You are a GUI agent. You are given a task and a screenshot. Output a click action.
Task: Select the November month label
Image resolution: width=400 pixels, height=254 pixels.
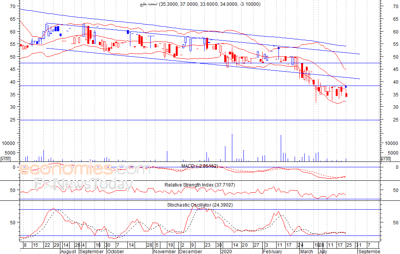pyautogui.click(x=165, y=251)
